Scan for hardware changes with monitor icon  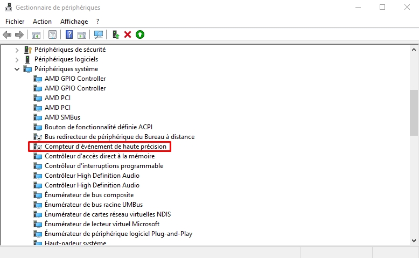[99, 34]
